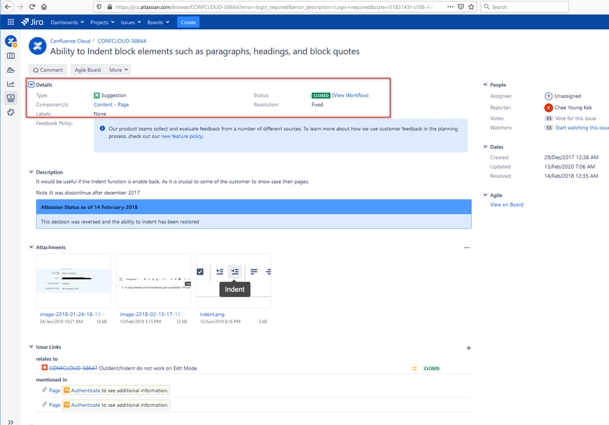
Task: Bookmark this page with the star icon
Action: (471, 7)
